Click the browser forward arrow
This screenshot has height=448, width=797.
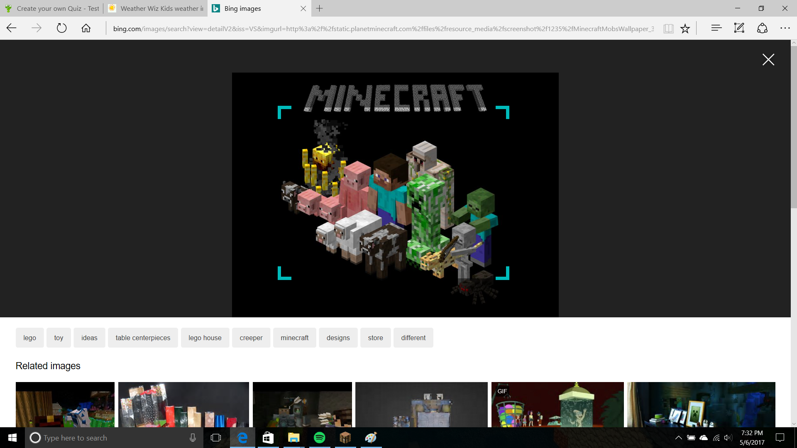click(x=37, y=28)
